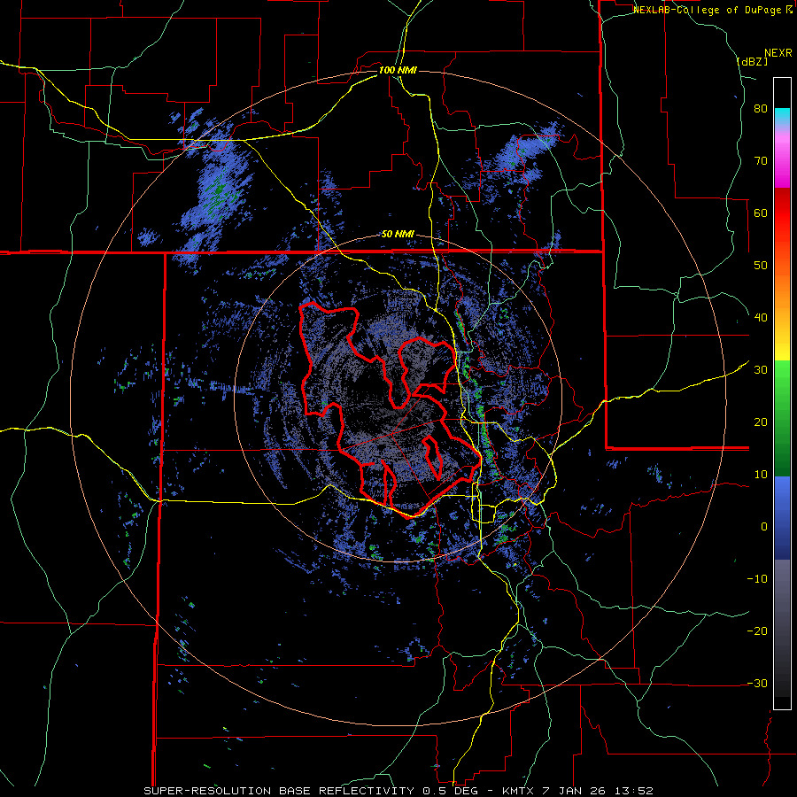Click the 10 value on dBZ scale
The image size is (797, 797).
pos(761,475)
